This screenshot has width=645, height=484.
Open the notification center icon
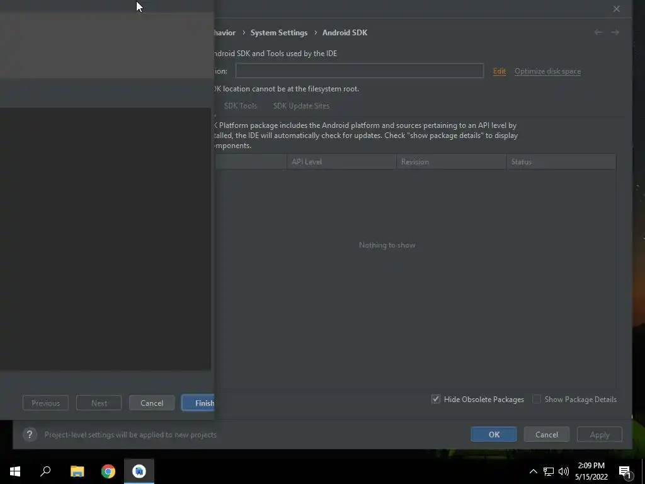pos(625,472)
